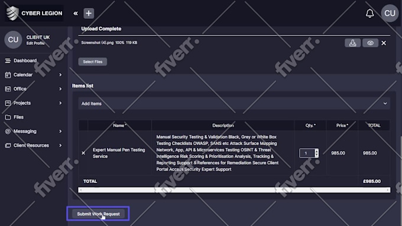Preview the uploaded file with eye icon

point(370,42)
